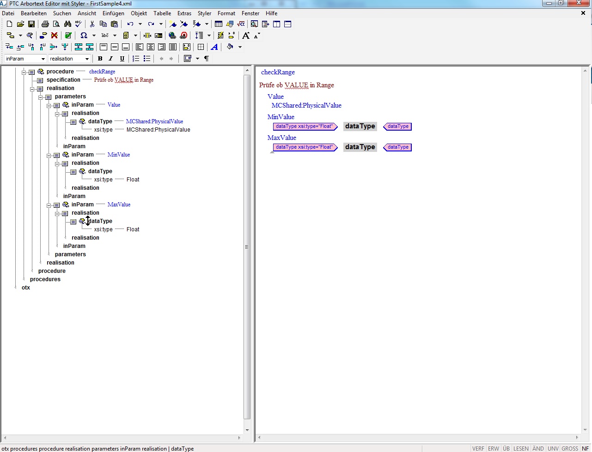592x452 pixels.
Task: Run the spell checker toolbar icon
Action: tap(78, 24)
